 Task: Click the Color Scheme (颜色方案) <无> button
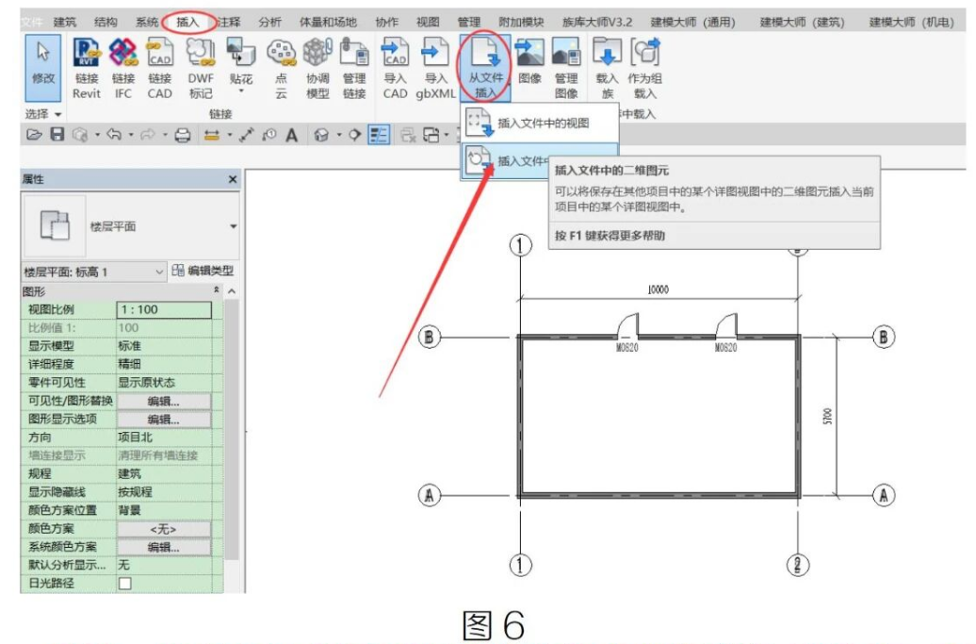click(x=164, y=529)
